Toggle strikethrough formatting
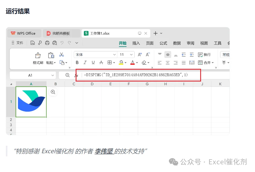 pos(101,62)
